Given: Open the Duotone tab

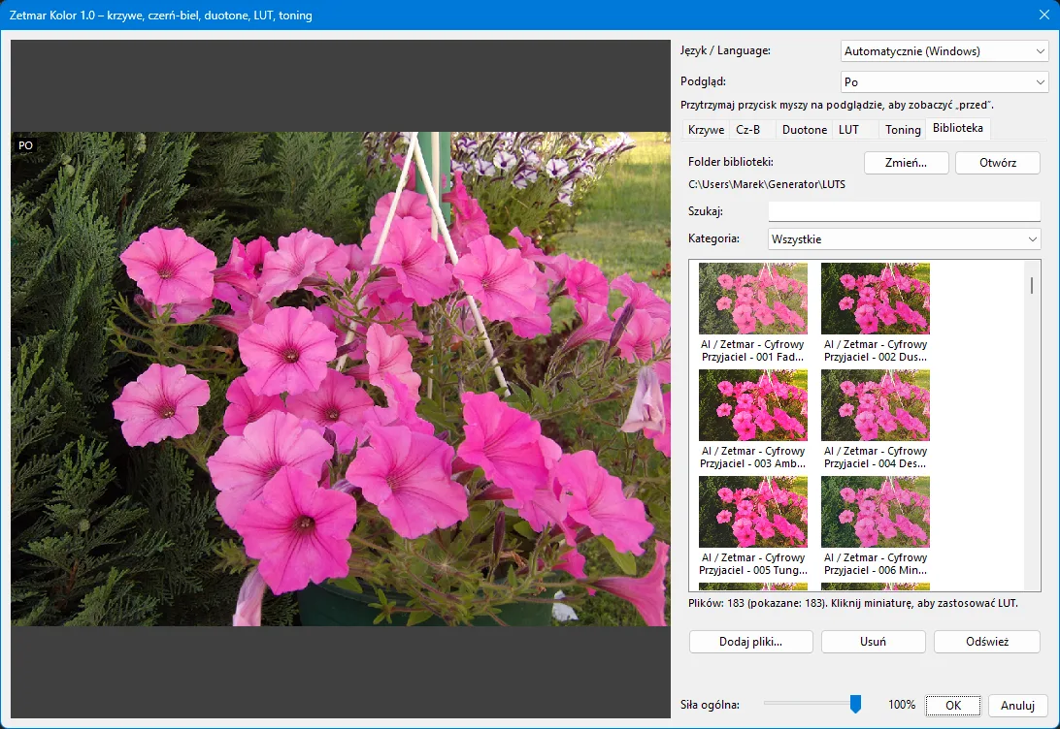Looking at the screenshot, I should [x=804, y=130].
